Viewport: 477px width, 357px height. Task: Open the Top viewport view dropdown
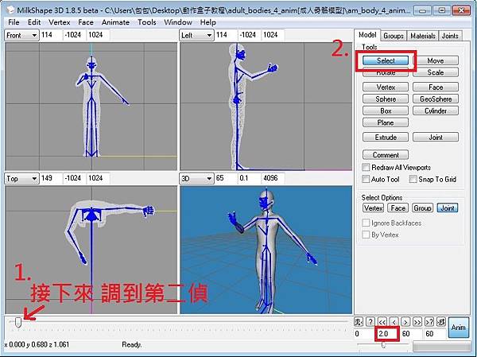click(22, 178)
